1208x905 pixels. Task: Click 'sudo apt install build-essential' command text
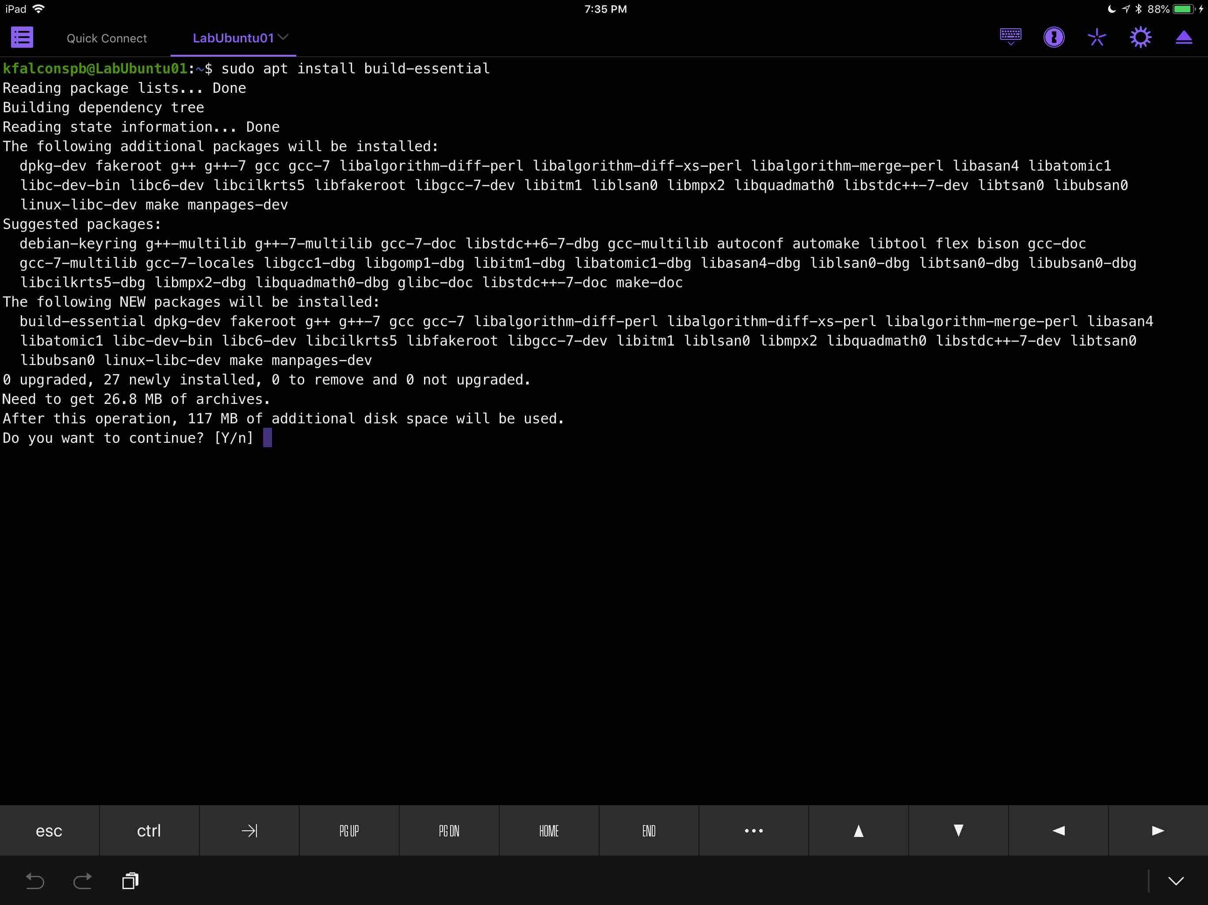[x=356, y=69]
